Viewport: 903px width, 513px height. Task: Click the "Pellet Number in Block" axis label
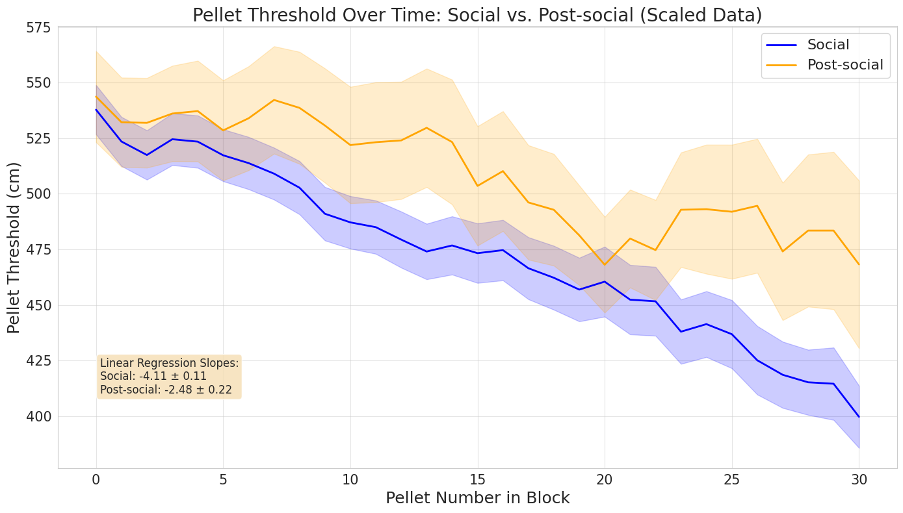click(477, 498)
